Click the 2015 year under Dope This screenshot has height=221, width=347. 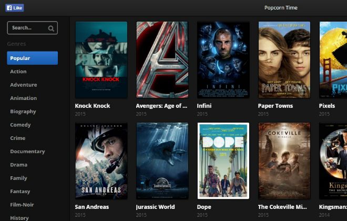tap(202, 215)
